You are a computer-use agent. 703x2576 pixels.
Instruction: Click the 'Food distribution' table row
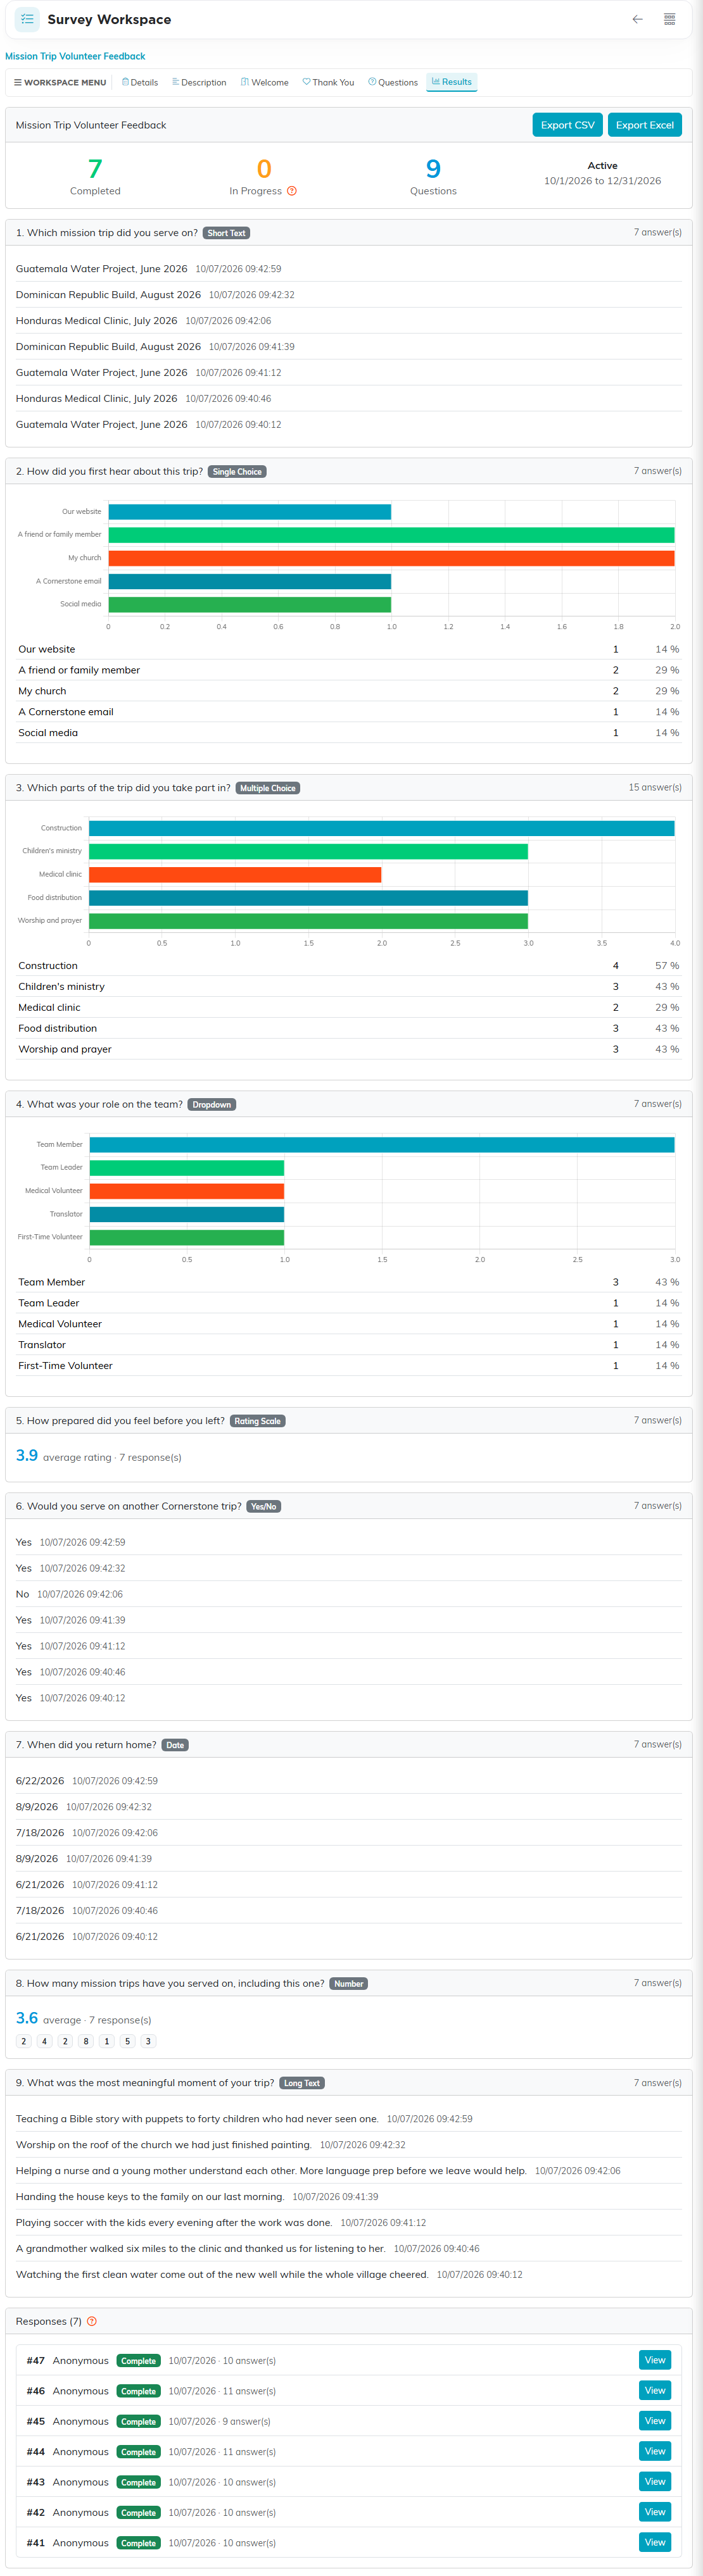(x=349, y=1028)
